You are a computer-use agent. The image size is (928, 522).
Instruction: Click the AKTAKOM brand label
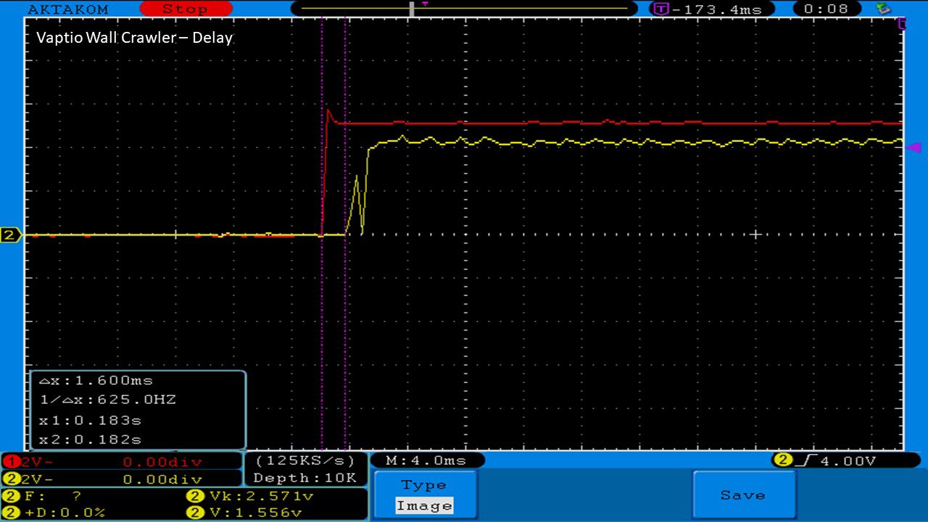(67, 9)
